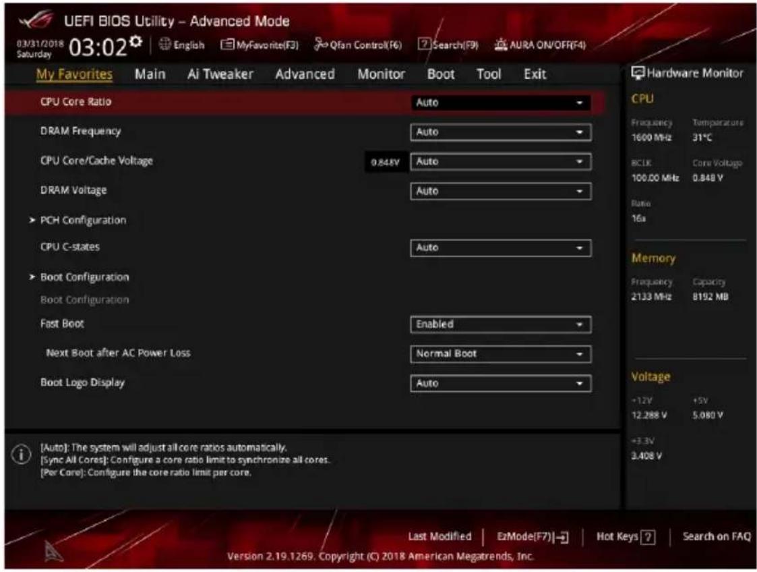Open the Ai Tweaker tab
Image resolution: width=757 pixels, height=572 pixels.
220,74
